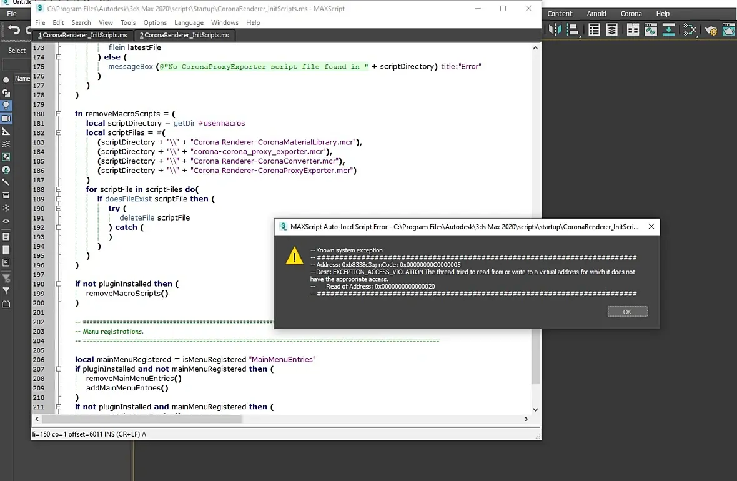Open the Material Editor node icon

coord(690,30)
